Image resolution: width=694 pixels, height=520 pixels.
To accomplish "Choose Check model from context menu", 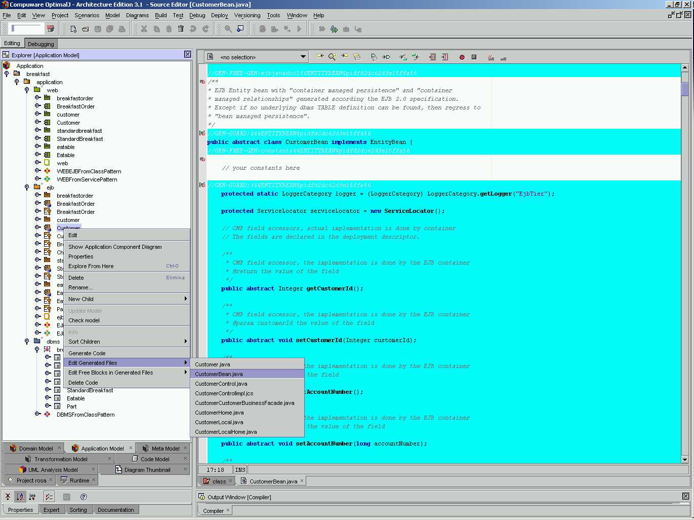I will (x=127, y=320).
